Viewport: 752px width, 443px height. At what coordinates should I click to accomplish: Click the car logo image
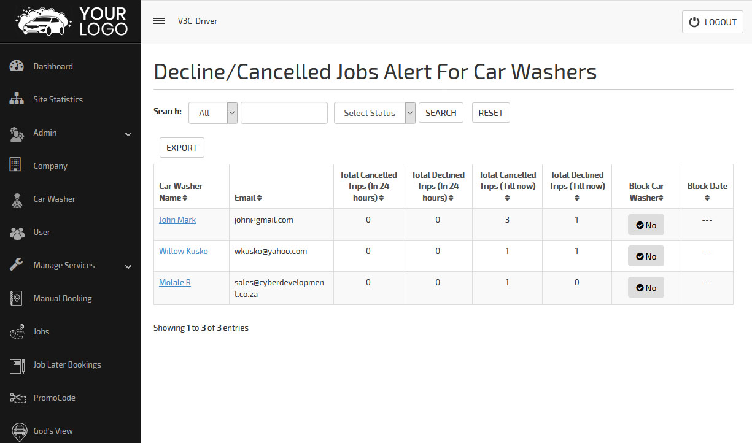44,21
